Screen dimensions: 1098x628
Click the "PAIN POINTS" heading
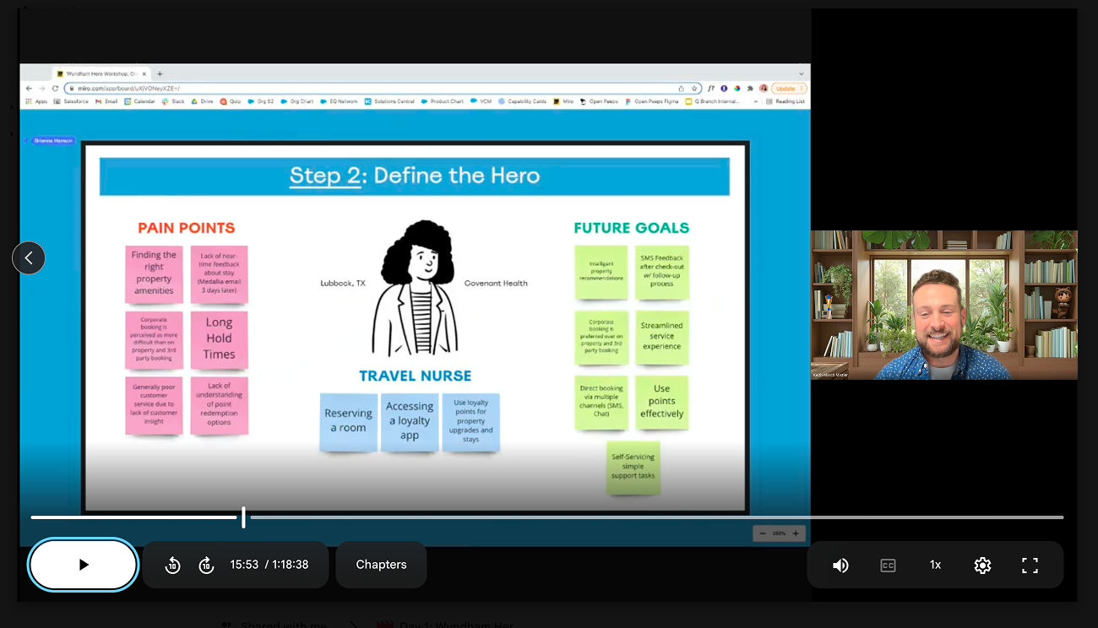click(187, 228)
